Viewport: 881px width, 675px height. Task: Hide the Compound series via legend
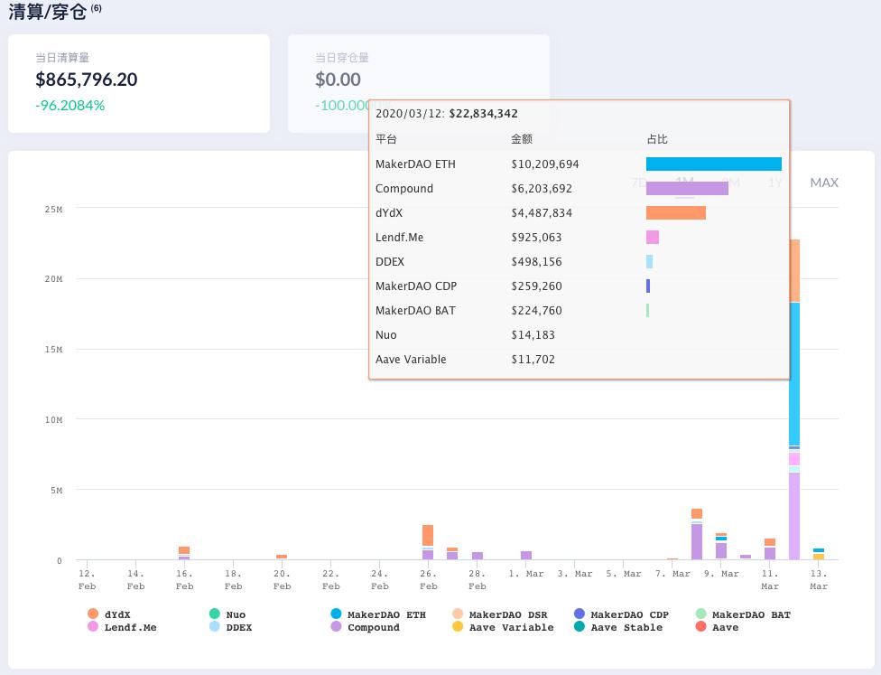(336, 627)
